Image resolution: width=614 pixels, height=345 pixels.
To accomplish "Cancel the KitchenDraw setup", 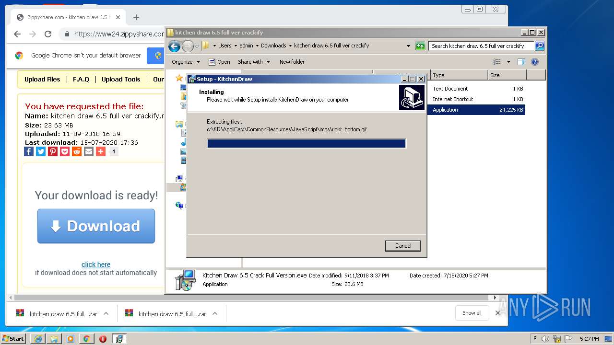I will click(403, 246).
